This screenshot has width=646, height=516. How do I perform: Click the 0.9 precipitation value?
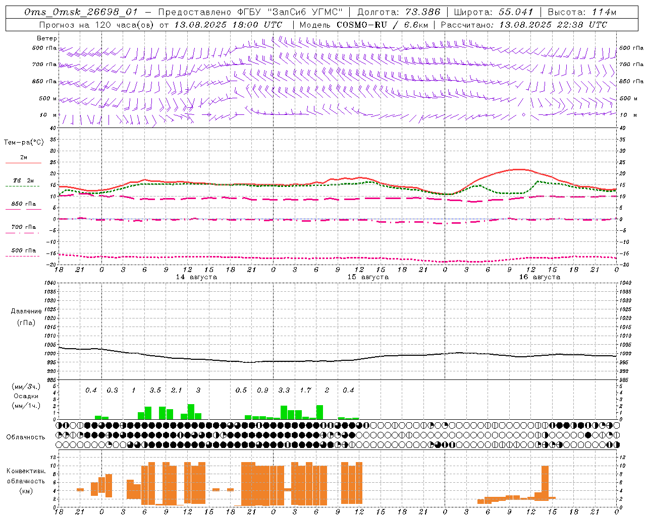[262, 390]
